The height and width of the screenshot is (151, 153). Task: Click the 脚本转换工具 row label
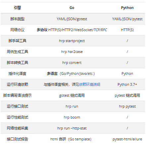coord(18,63)
